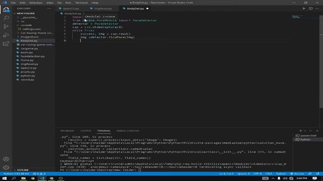Switch to the openCV.py editor tab
This screenshot has width=323, height=181.
click(x=71, y=9)
